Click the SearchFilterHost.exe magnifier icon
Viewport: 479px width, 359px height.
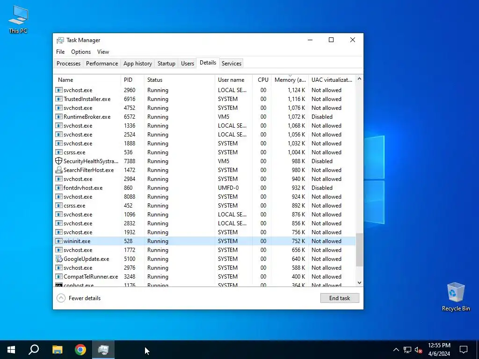(58, 170)
